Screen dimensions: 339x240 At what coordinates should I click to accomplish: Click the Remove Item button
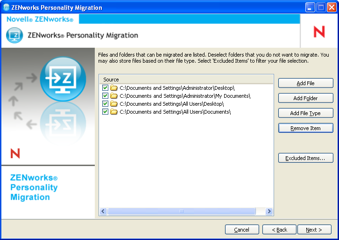305,128
